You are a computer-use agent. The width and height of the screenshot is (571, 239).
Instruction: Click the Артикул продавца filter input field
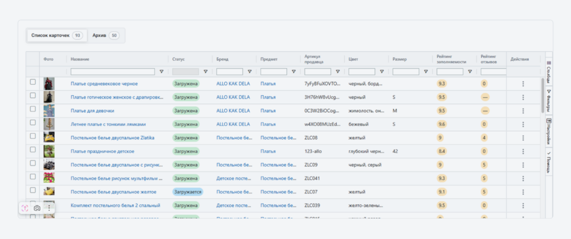point(317,71)
